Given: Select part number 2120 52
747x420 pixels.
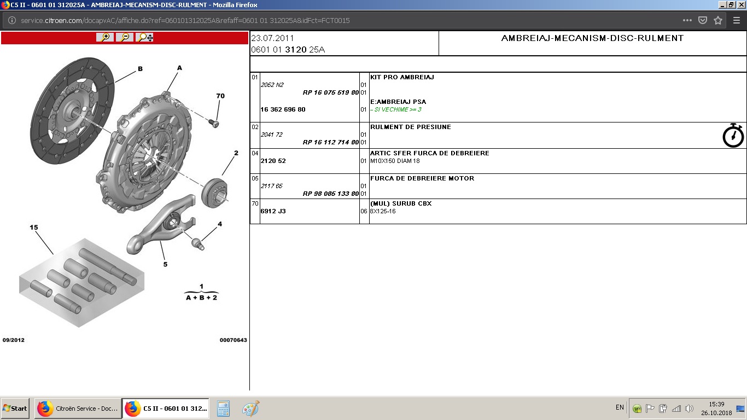Looking at the screenshot, I should click(273, 161).
